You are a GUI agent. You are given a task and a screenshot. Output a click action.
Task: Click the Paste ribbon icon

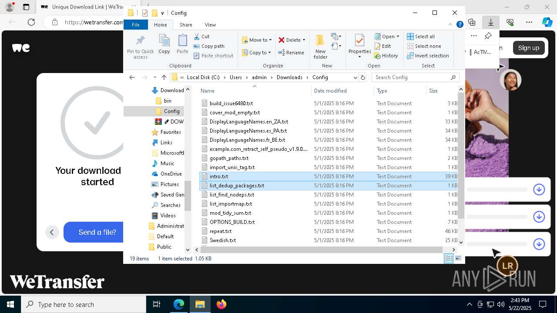click(x=182, y=44)
